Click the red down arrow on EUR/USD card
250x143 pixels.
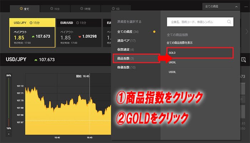coord(80,37)
